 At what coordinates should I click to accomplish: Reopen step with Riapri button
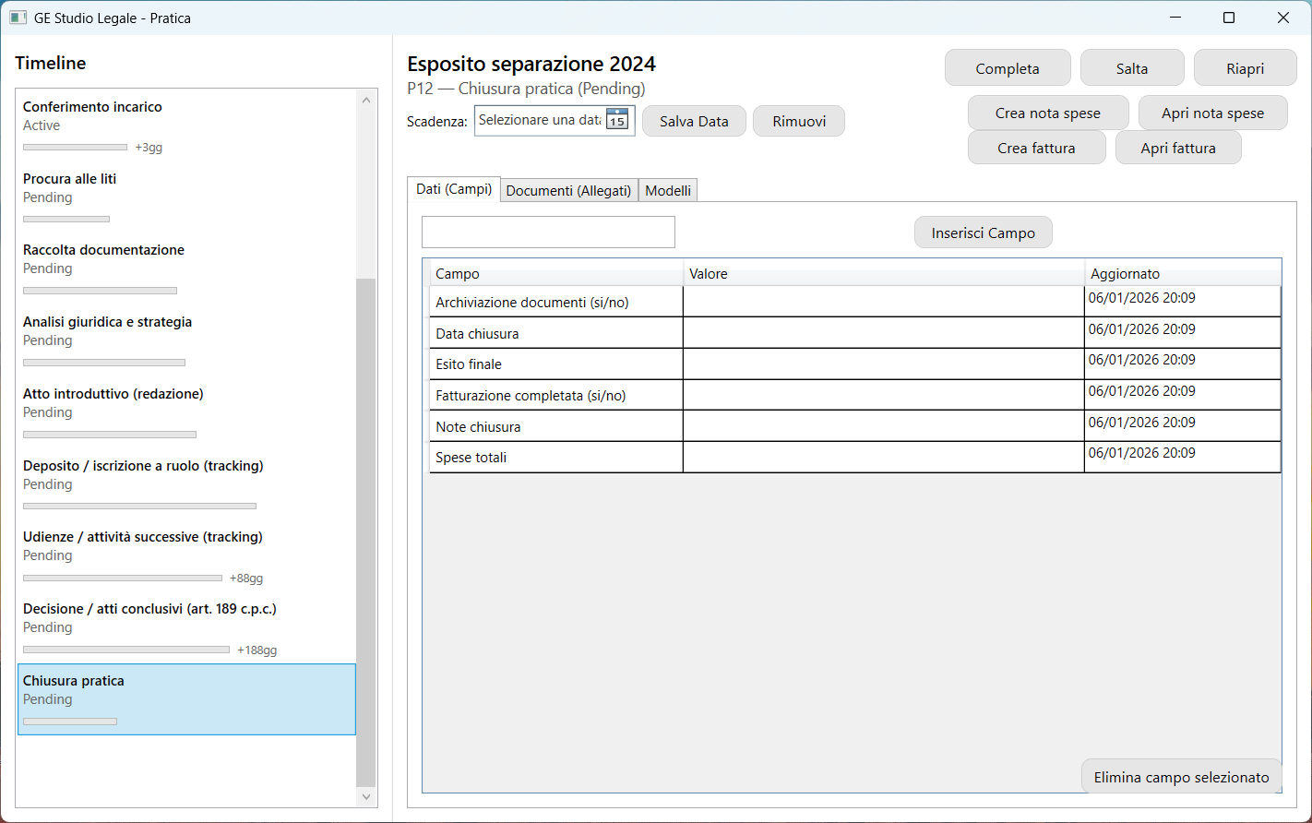[x=1245, y=68]
